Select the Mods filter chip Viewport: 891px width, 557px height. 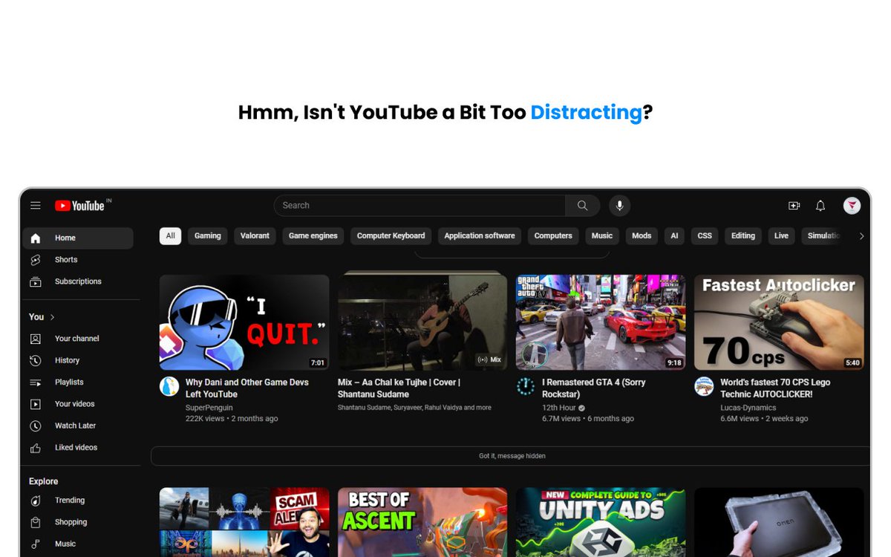click(642, 236)
